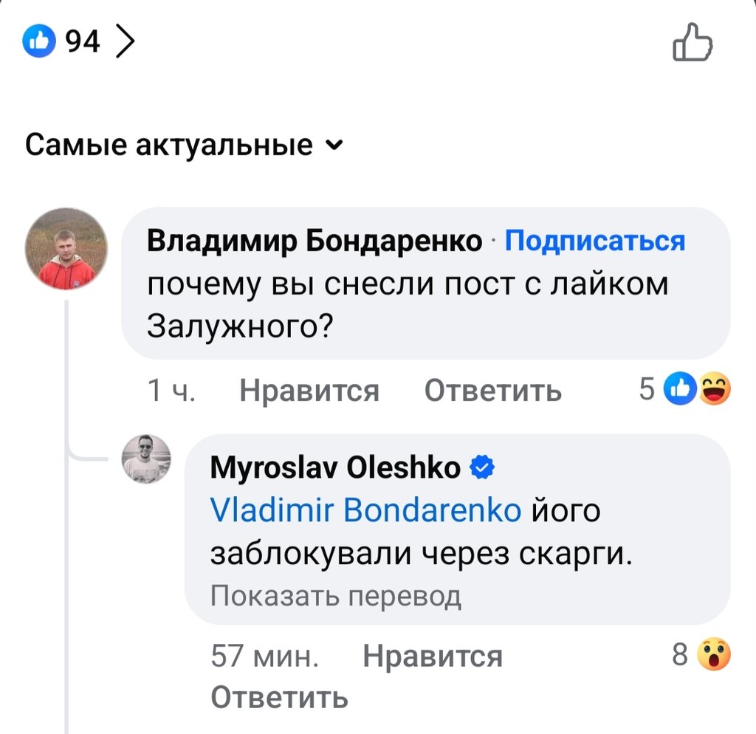The image size is (756, 734).
Task: Click the reaction count 5 on the first comment
Action: (x=647, y=388)
